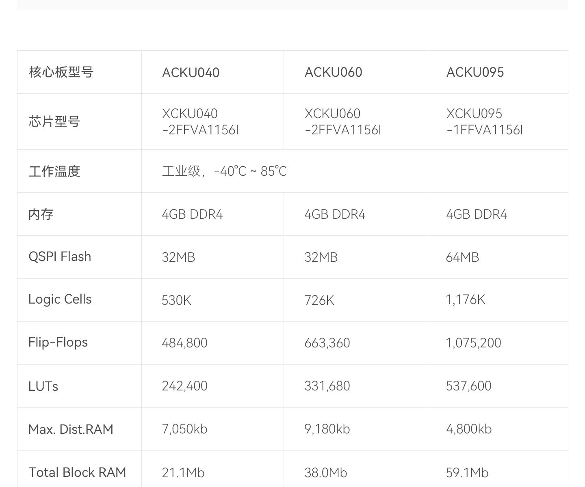The width and height of the screenshot is (585, 487).
Task: Click the Total Block RAM row label
Action: tap(77, 472)
